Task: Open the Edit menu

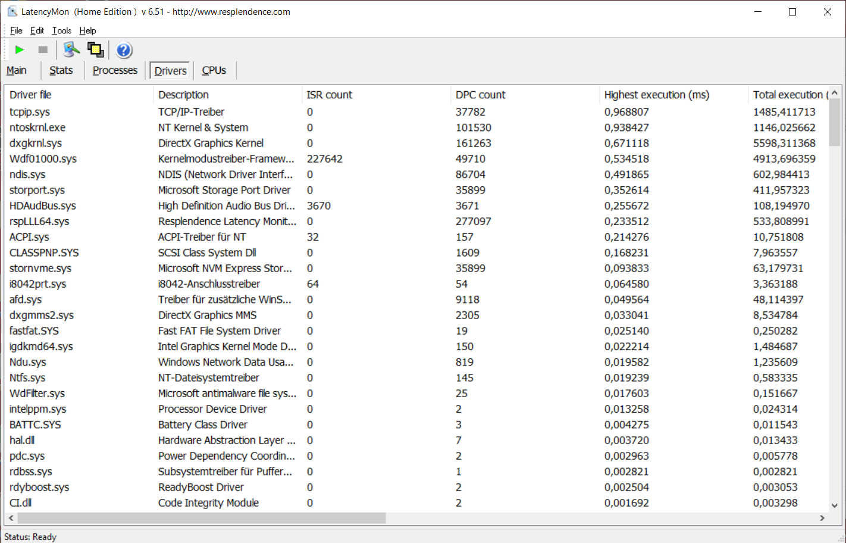Action: [37, 31]
